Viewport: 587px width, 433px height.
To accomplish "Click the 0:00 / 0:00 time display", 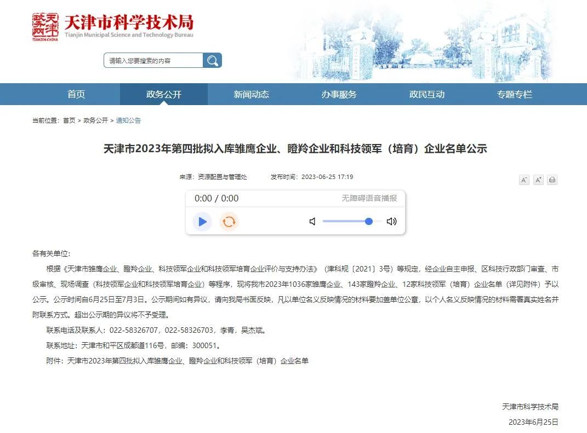I will pos(216,198).
